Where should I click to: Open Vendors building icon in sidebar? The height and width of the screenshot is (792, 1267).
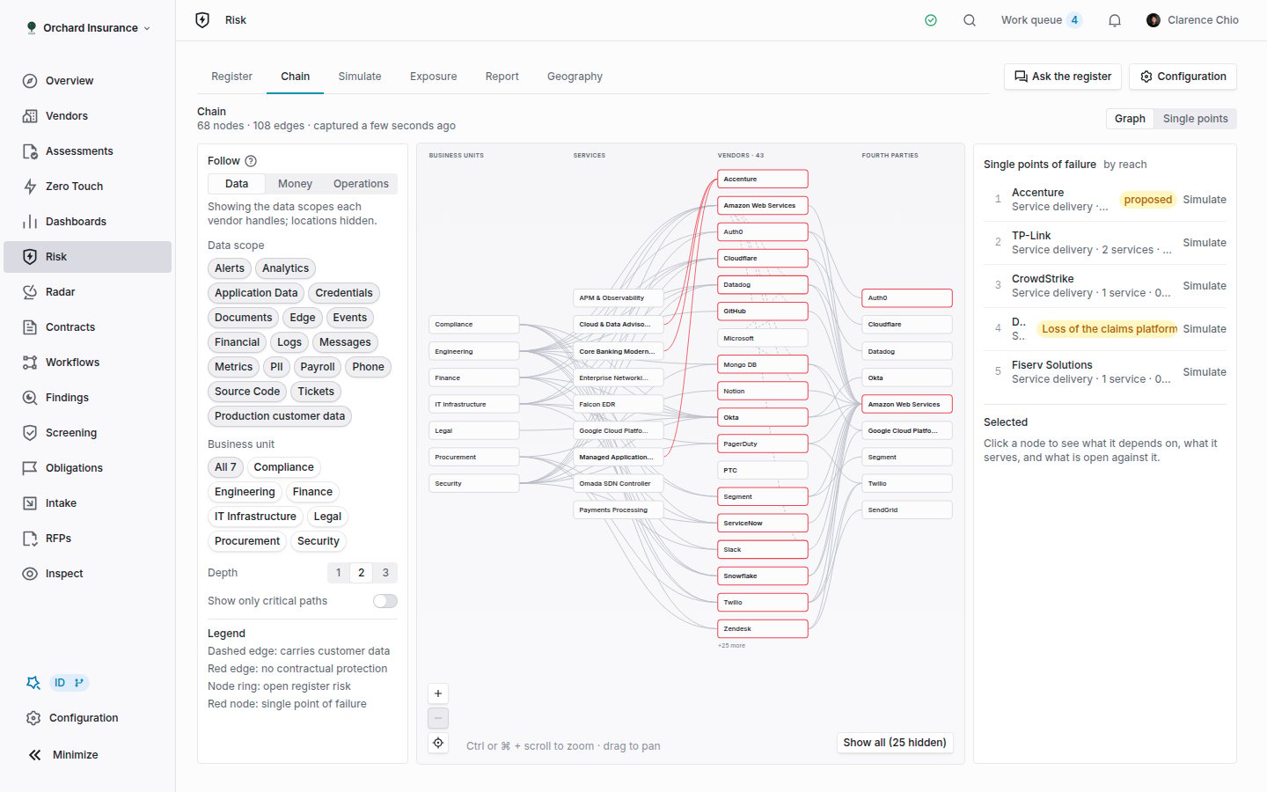tap(30, 116)
